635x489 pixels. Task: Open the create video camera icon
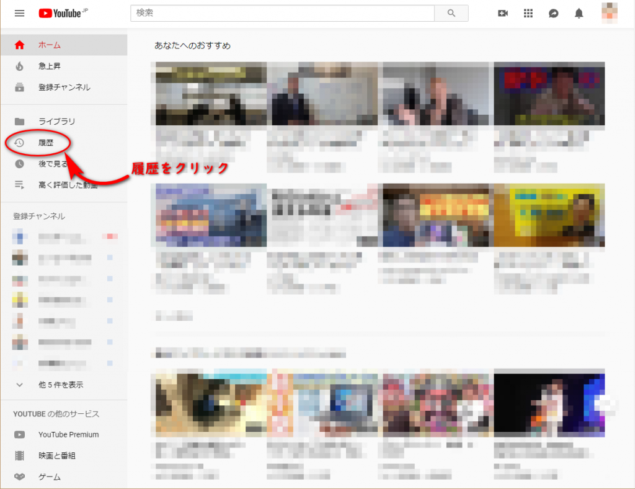tap(503, 13)
